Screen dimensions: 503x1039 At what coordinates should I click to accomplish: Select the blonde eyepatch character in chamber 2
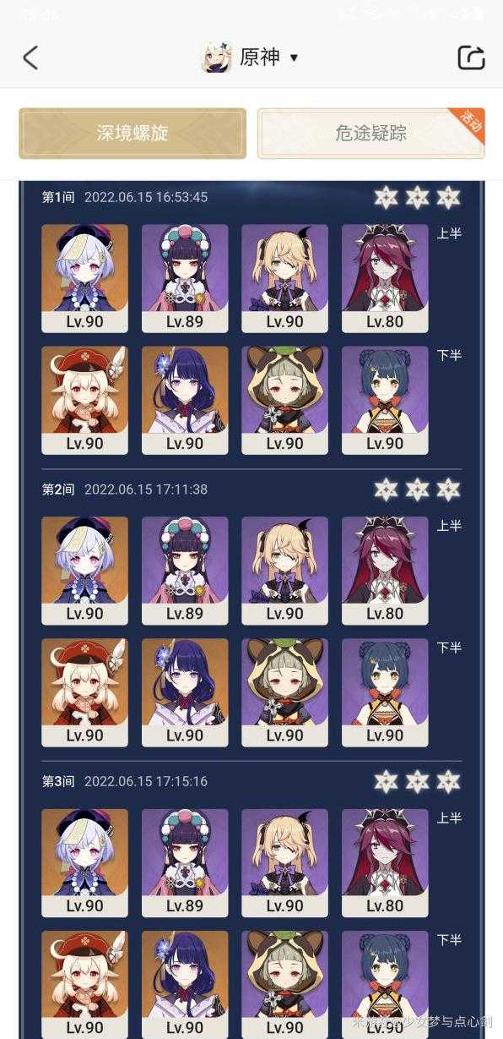[284, 571]
